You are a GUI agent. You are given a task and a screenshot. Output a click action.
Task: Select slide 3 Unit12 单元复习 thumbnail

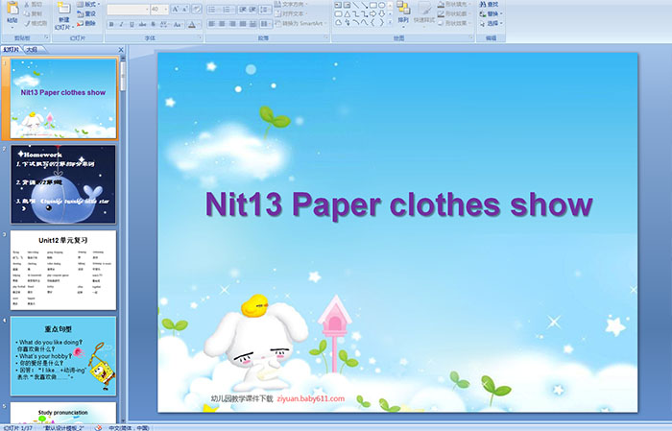point(63,271)
